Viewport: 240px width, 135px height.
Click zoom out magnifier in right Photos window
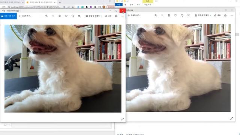click(162, 15)
